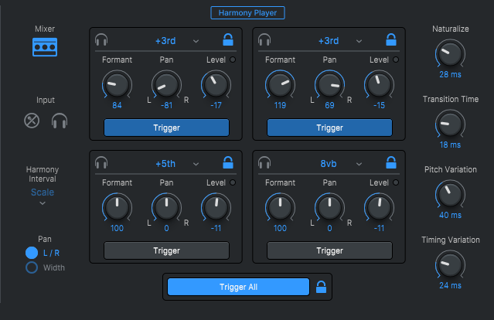Click Pan knob of the 8vb voice
Viewport: 494px width, 320px height.
click(x=329, y=207)
